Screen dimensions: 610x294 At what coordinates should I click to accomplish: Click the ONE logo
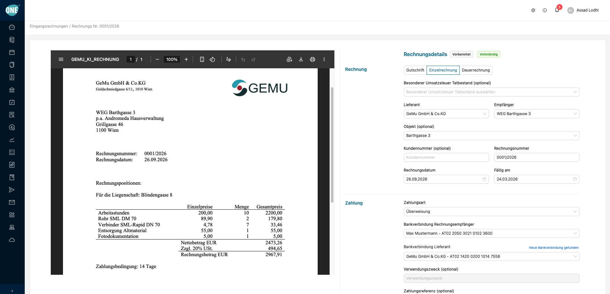[12, 10]
